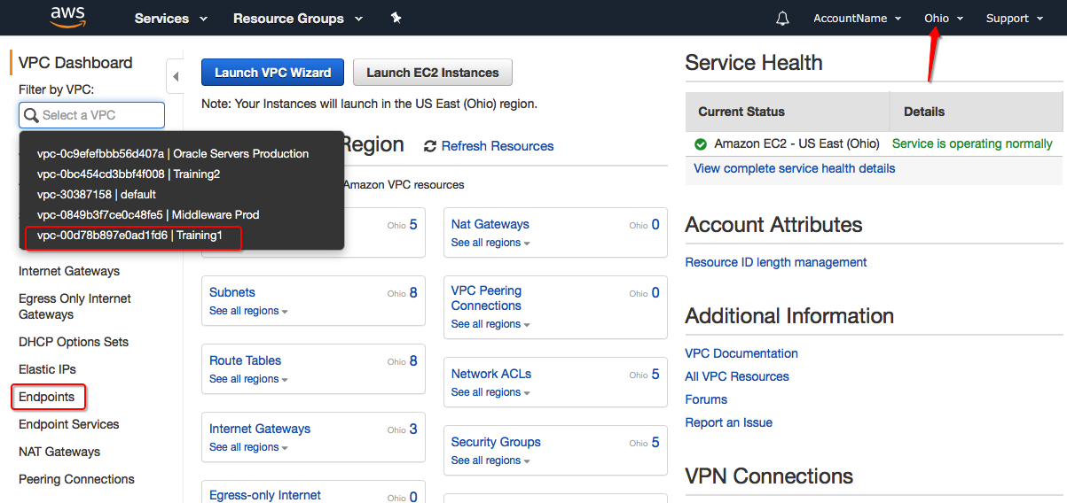The width and height of the screenshot is (1067, 503).
Task: Collapse sidebar using the left arrow handle
Action: pos(175,77)
